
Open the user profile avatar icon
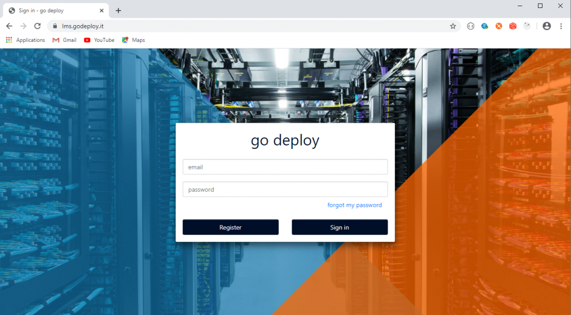(x=546, y=26)
